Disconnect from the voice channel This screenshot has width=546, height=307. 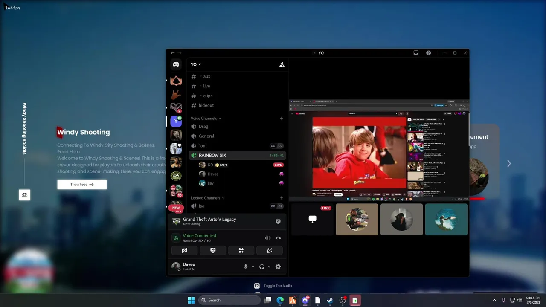point(278,238)
